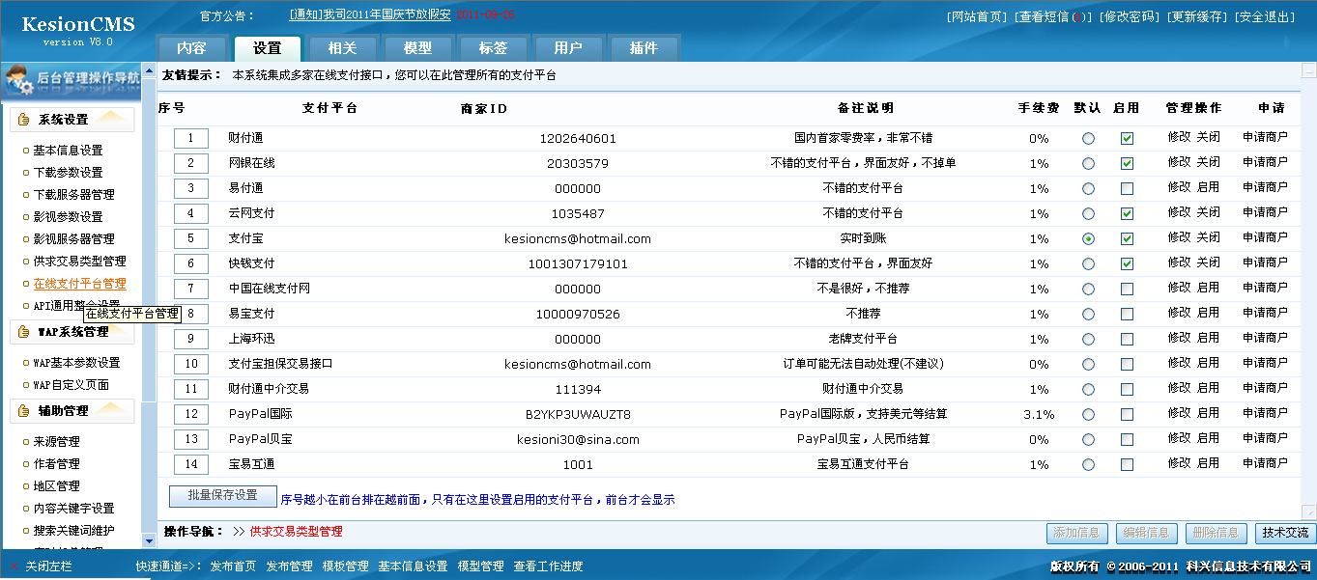The height and width of the screenshot is (580, 1317).
Task: Click the admin navigation gear icon
Action: click(x=19, y=82)
